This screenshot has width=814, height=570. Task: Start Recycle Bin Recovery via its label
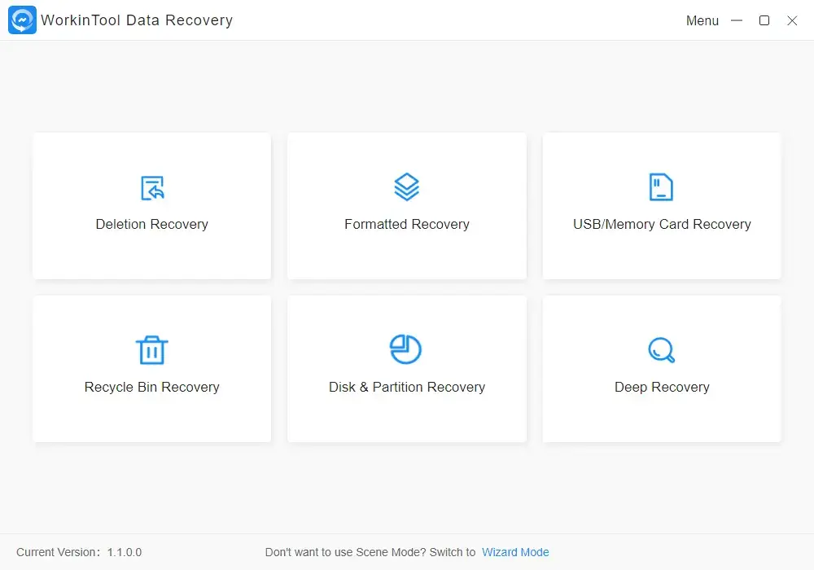point(152,387)
